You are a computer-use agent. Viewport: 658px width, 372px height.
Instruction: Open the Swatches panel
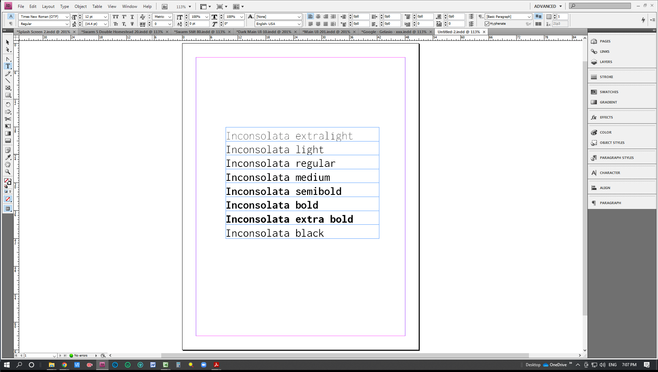(609, 92)
